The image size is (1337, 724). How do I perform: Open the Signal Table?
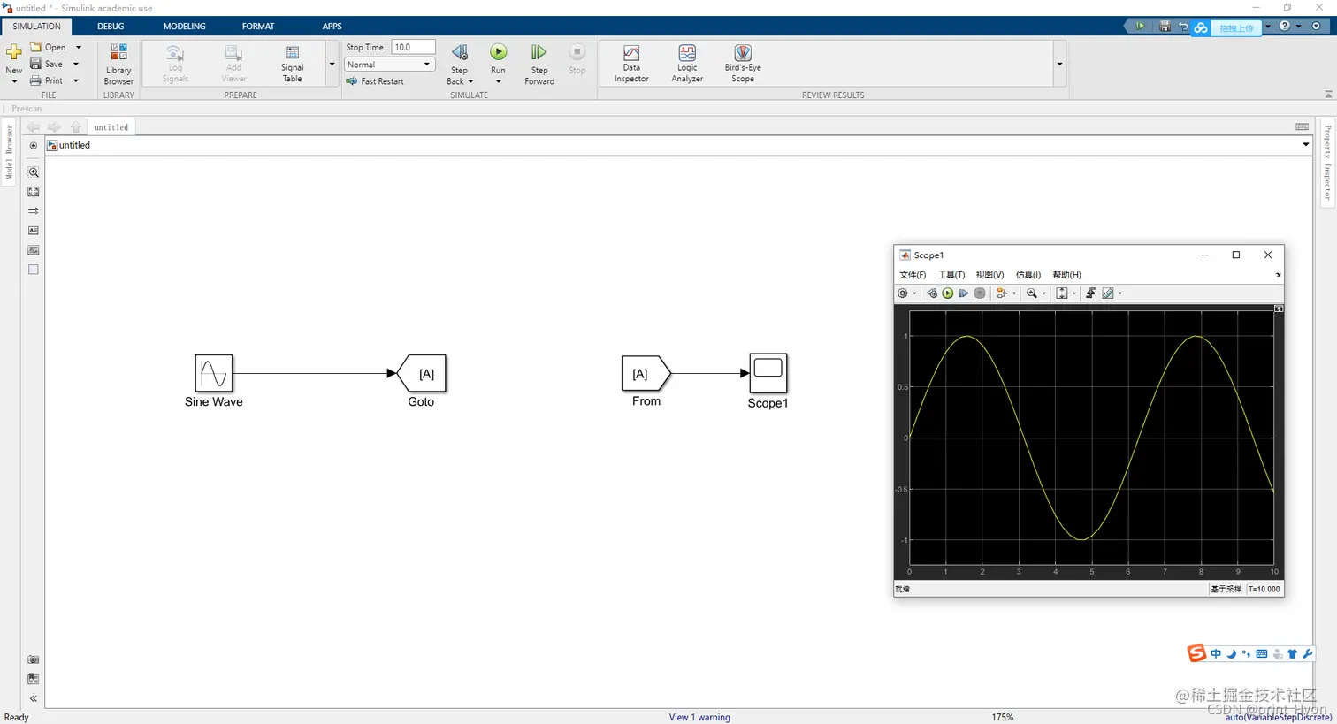coord(292,64)
